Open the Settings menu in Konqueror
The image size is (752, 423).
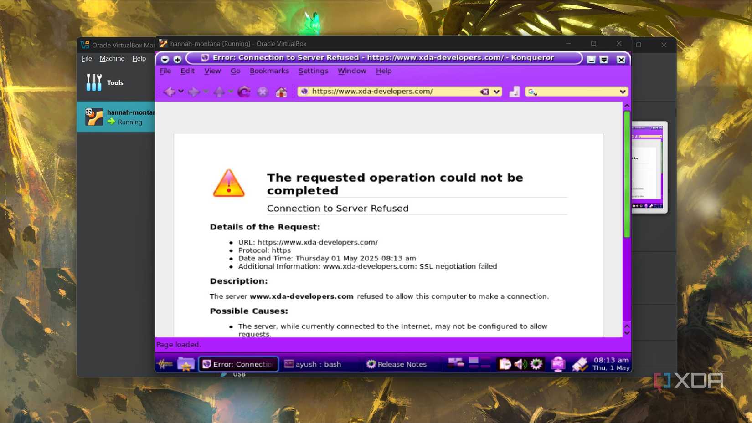(313, 71)
